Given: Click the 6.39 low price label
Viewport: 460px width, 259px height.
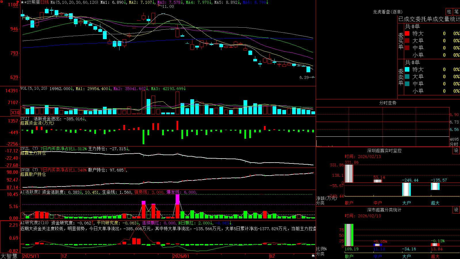Looking at the screenshot, I should [304, 77].
